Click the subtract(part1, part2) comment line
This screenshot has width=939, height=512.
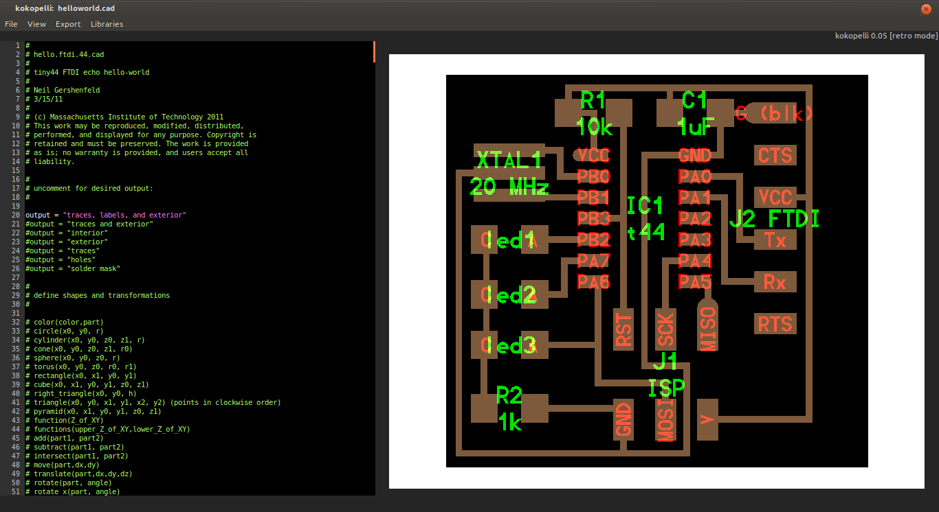pyautogui.click(x=75, y=447)
